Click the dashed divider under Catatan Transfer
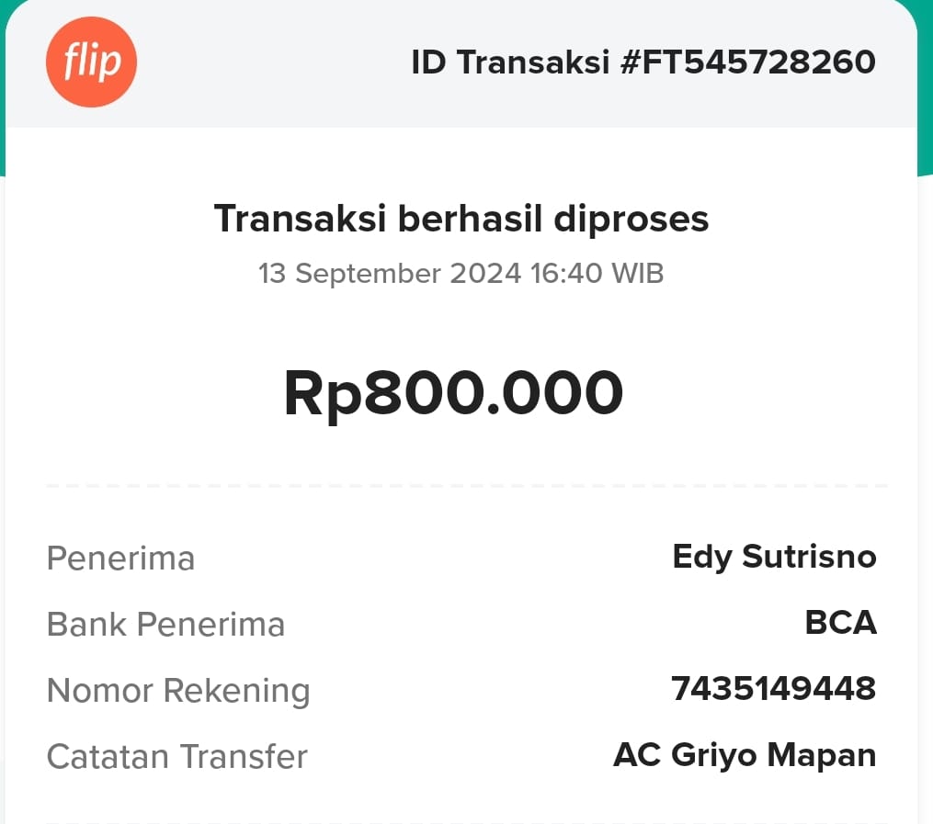This screenshot has width=933, height=824. (466, 820)
